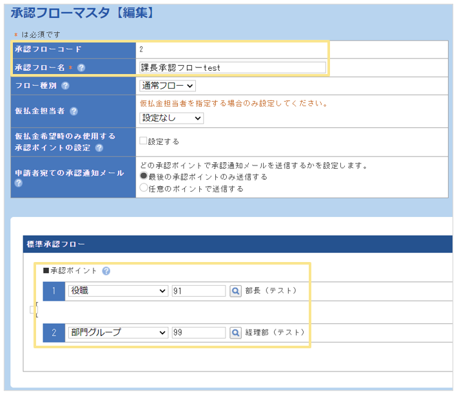The height and width of the screenshot is (394, 457).
Task: Enable the 設定する checkbox
Action: click(x=143, y=141)
